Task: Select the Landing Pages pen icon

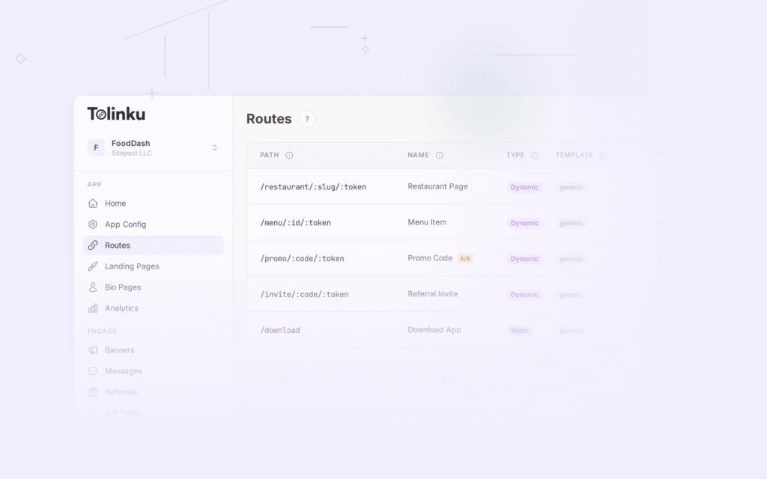Action: [93, 266]
